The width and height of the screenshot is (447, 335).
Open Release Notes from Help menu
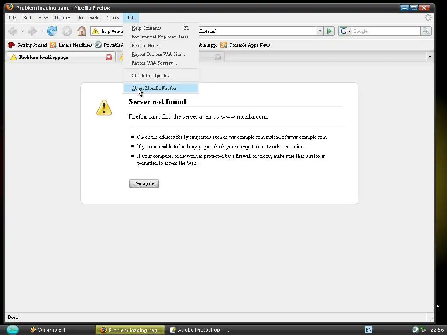161,45
